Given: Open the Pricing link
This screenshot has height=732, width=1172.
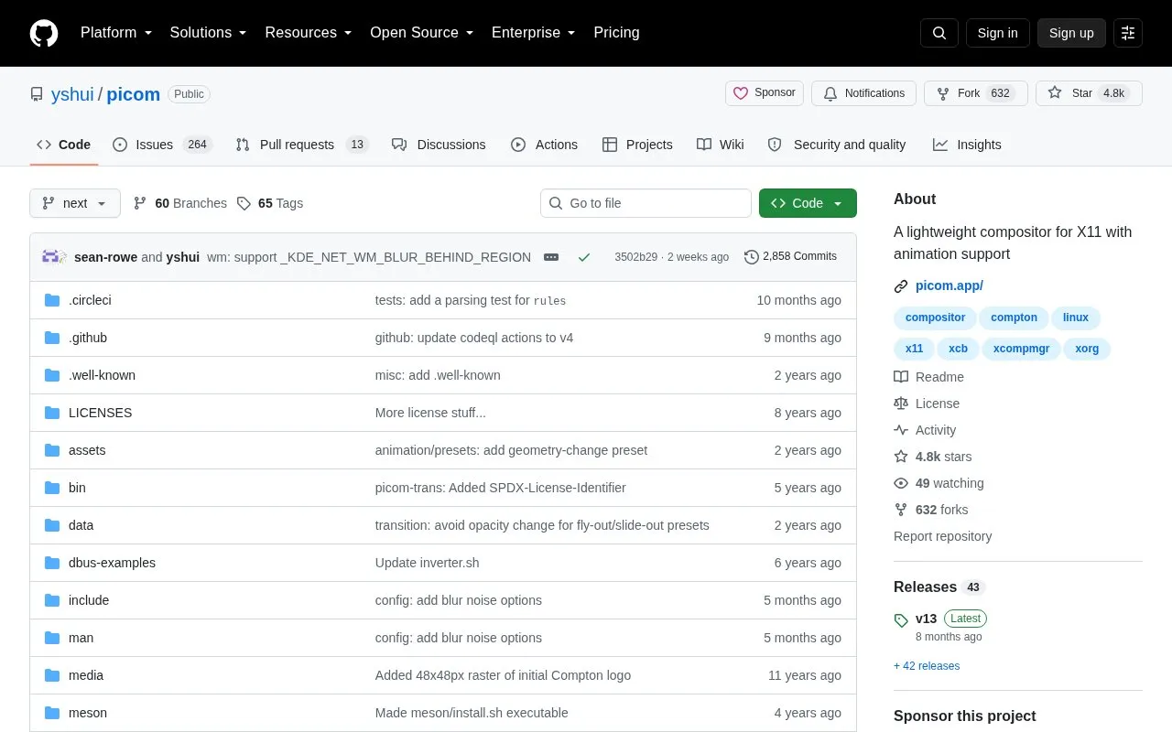Looking at the screenshot, I should click(616, 33).
